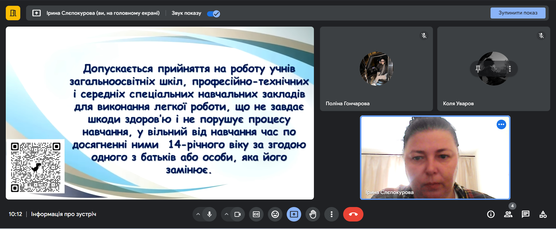Click the "Зупинити показ" button
556x229 pixels.
pyautogui.click(x=518, y=13)
